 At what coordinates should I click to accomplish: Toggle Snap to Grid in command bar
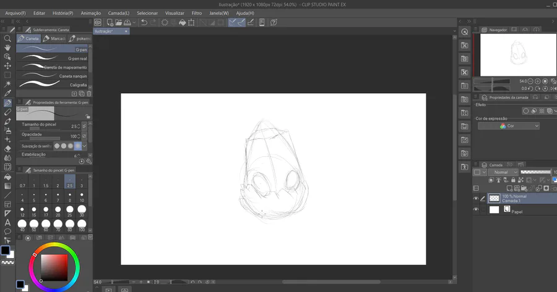tap(251, 22)
